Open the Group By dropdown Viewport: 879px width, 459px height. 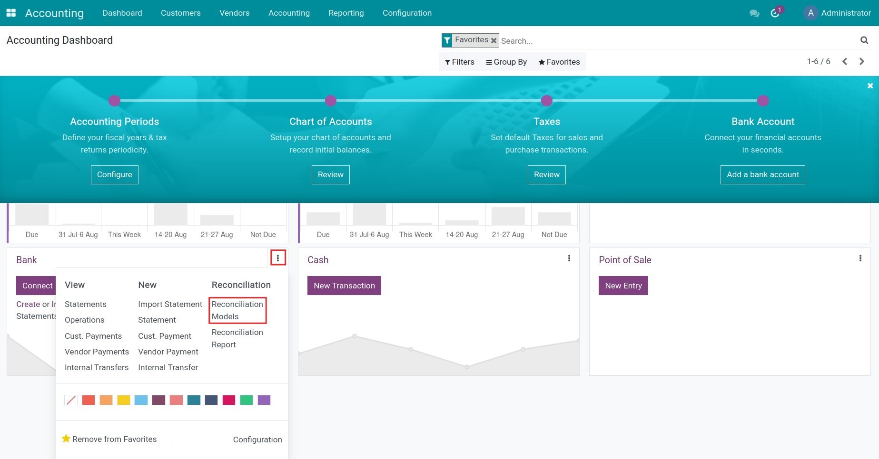pos(506,62)
